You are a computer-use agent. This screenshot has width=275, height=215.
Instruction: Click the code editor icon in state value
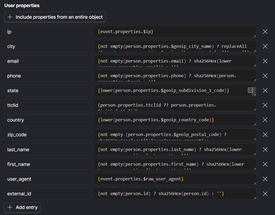250,90
